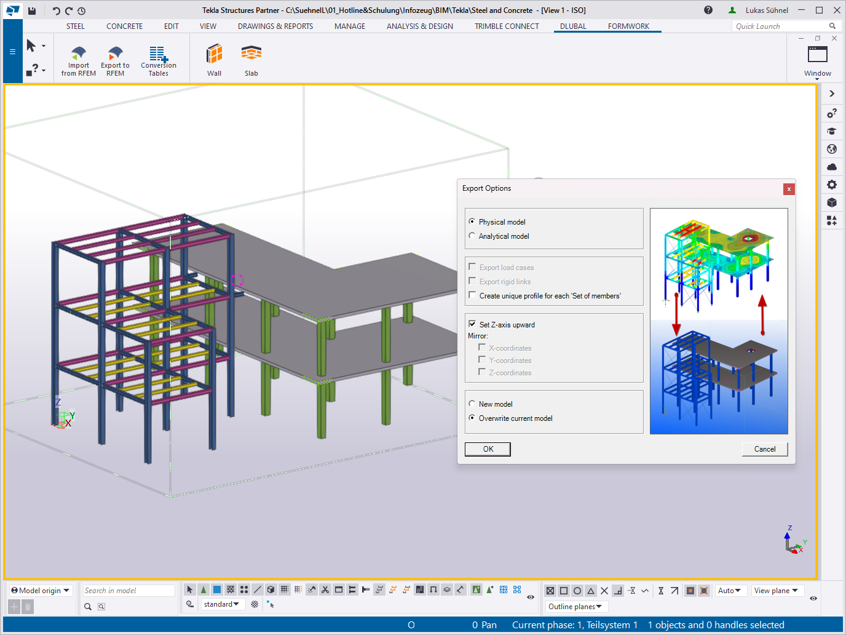Open Applications and Components sidebar panel
Image resolution: width=846 pixels, height=635 pixels.
point(832,220)
